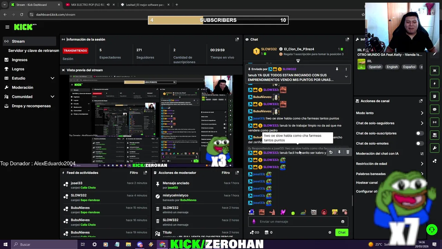Click the purple microphone icon in chat input
The height and width of the screenshot is (249, 442).
point(254,222)
